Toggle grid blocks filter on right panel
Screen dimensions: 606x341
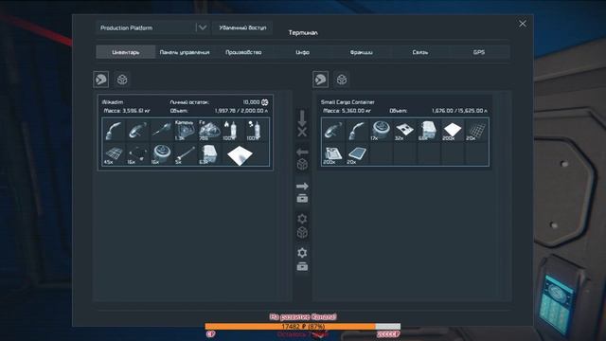click(x=342, y=80)
